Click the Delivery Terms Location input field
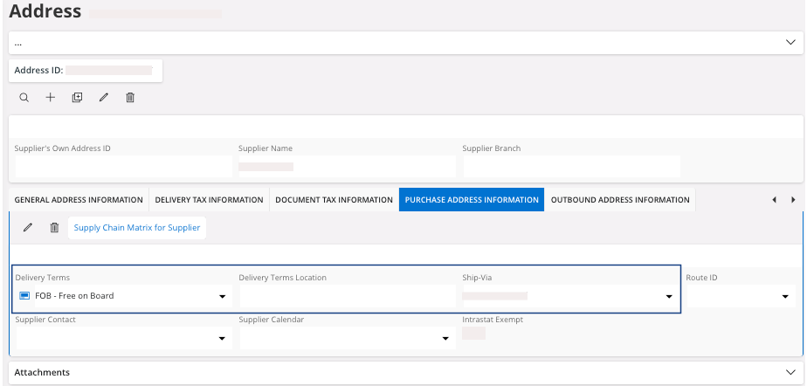Screen dimensions: 807x386 (346, 296)
